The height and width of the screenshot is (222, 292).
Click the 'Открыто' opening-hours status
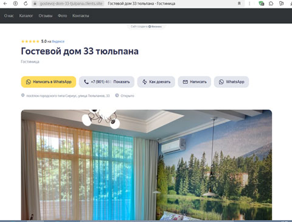click(127, 96)
